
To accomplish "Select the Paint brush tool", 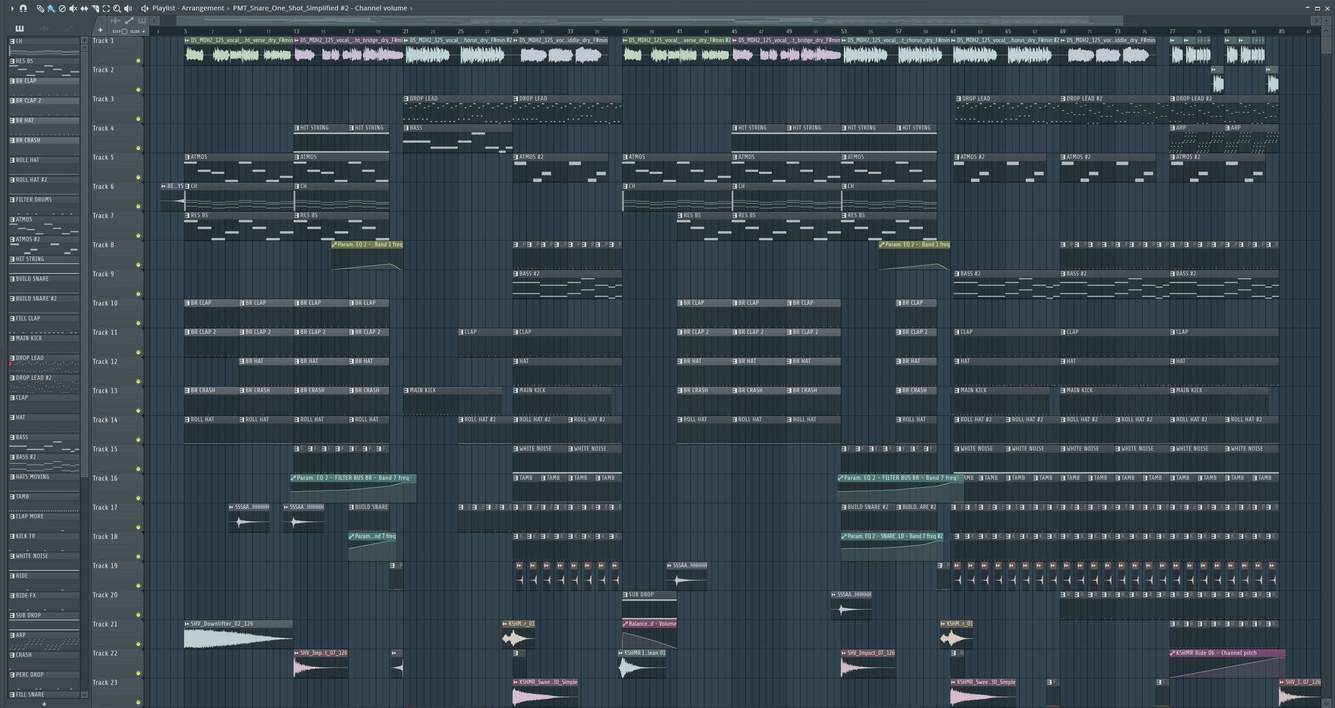I will pyautogui.click(x=51, y=8).
